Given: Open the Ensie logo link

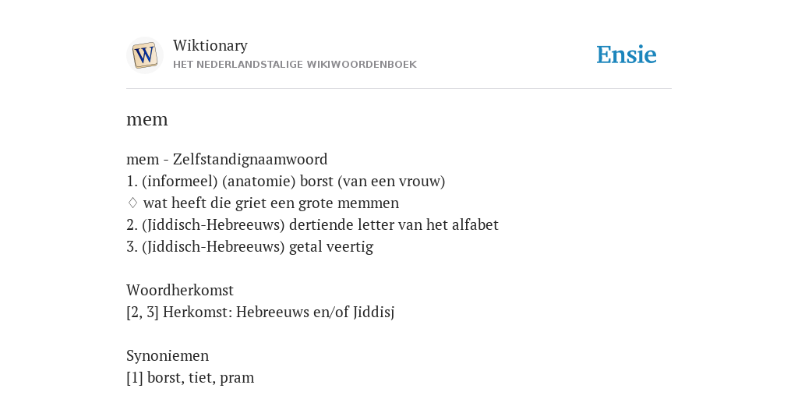Looking at the screenshot, I should (x=627, y=55).
